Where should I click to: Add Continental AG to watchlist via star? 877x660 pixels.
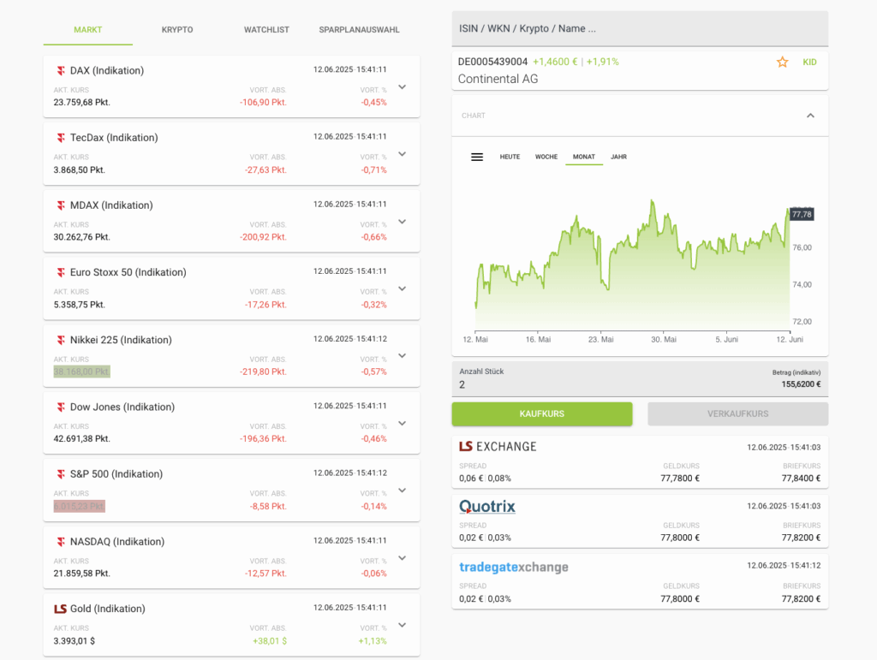tap(782, 62)
